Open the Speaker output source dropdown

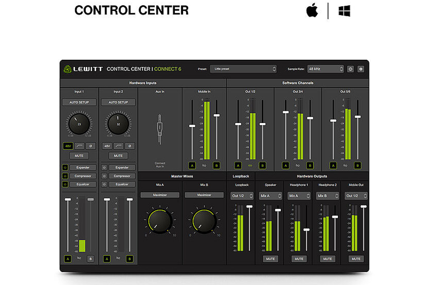click(x=270, y=196)
